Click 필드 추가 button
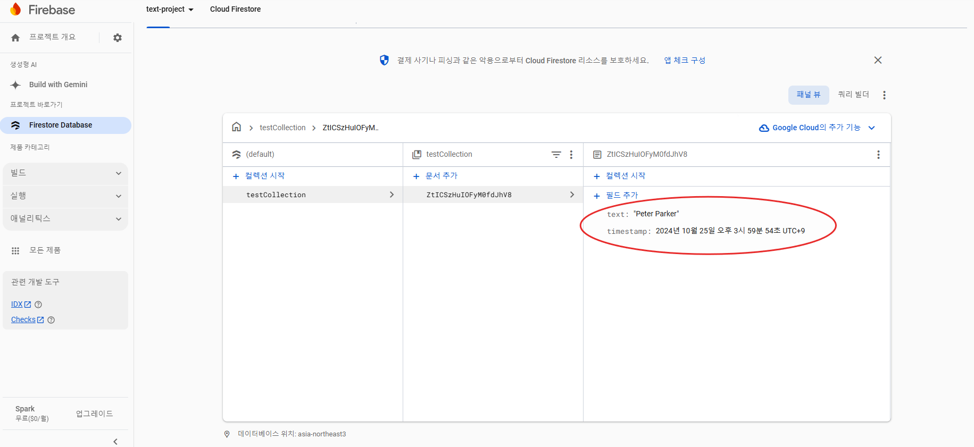 pos(616,196)
